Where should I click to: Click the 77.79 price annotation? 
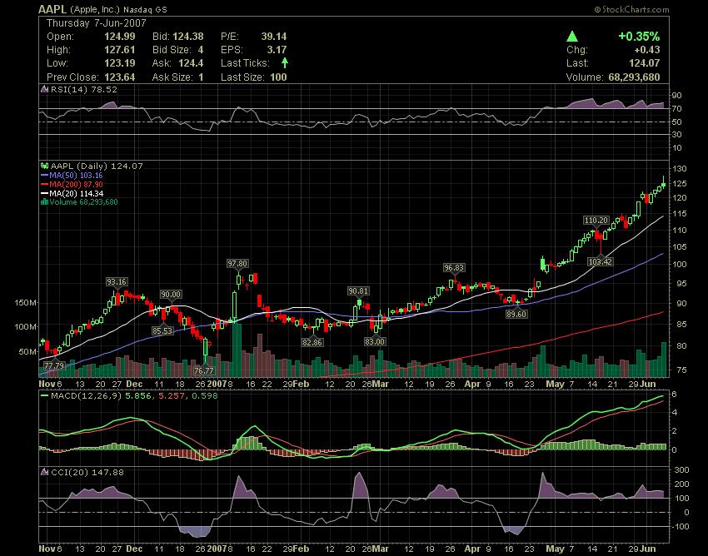click(54, 365)
